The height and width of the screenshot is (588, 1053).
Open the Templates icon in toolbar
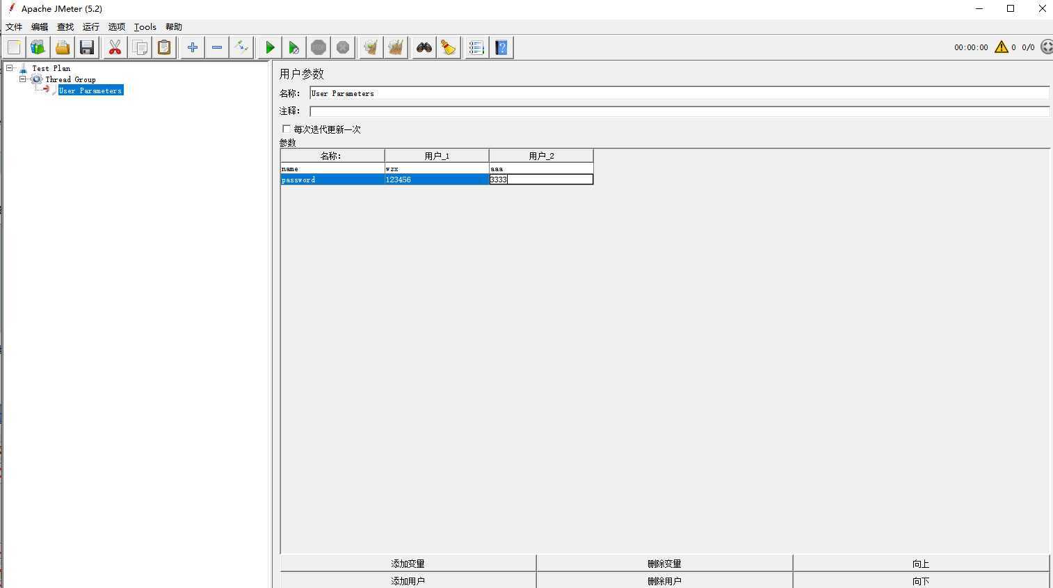[x=38, y=47]
